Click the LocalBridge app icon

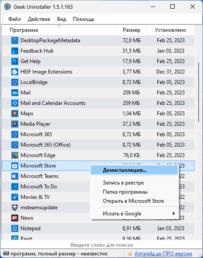click(x=15, y=82)
